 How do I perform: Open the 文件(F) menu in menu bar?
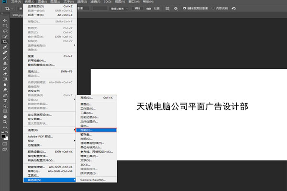(16, 2)
